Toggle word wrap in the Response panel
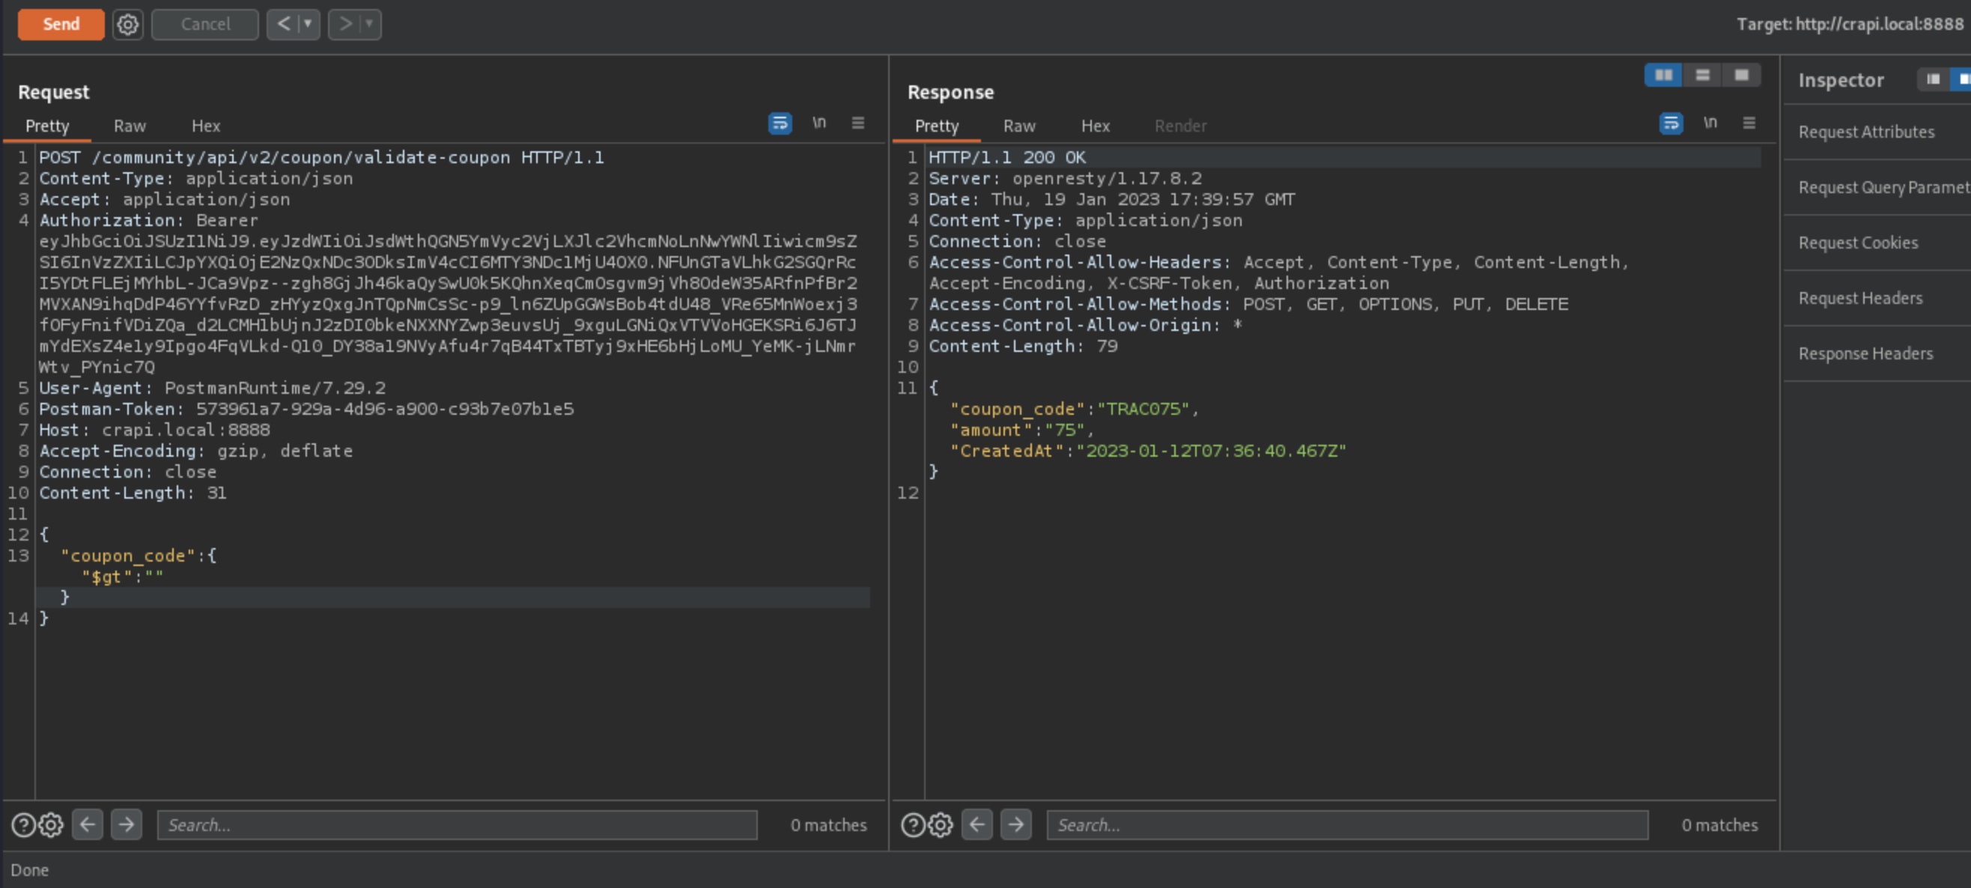This screenshot has width=1971, height=888. pyautogui.click(x=1670, y=123)
